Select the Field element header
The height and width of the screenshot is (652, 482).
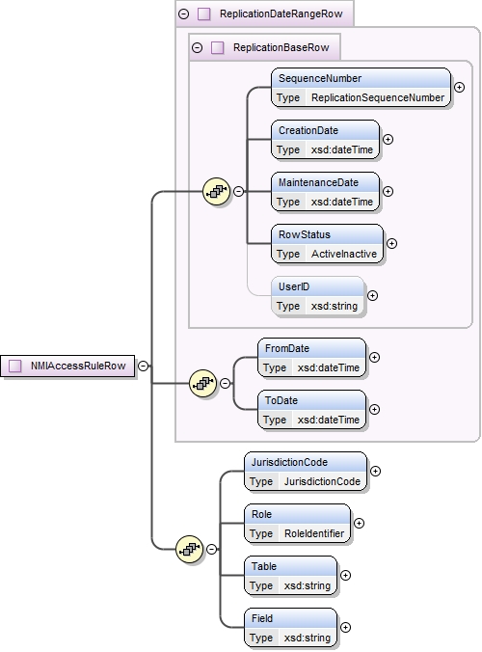click(290, 618)
